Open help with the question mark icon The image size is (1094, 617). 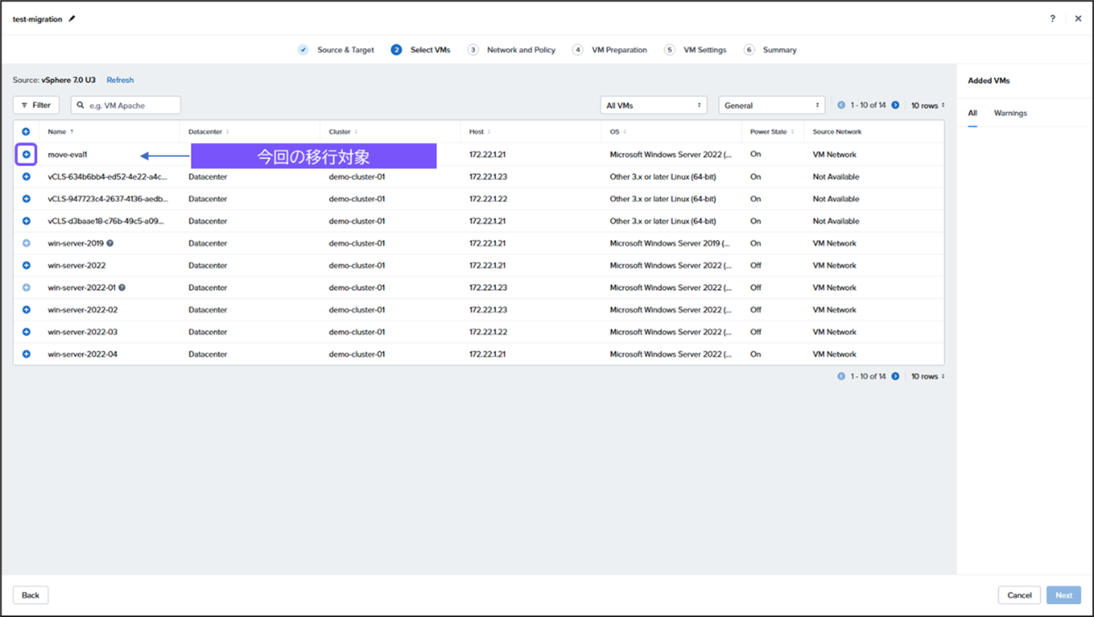(x=1052, y=19)
